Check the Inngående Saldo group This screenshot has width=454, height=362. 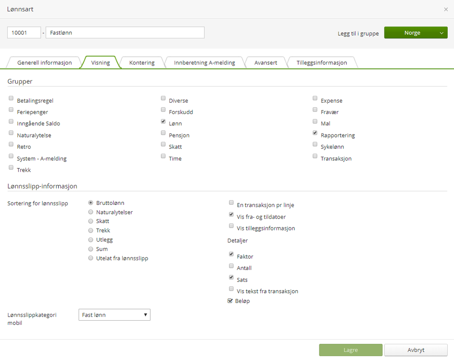click(11, 121)
